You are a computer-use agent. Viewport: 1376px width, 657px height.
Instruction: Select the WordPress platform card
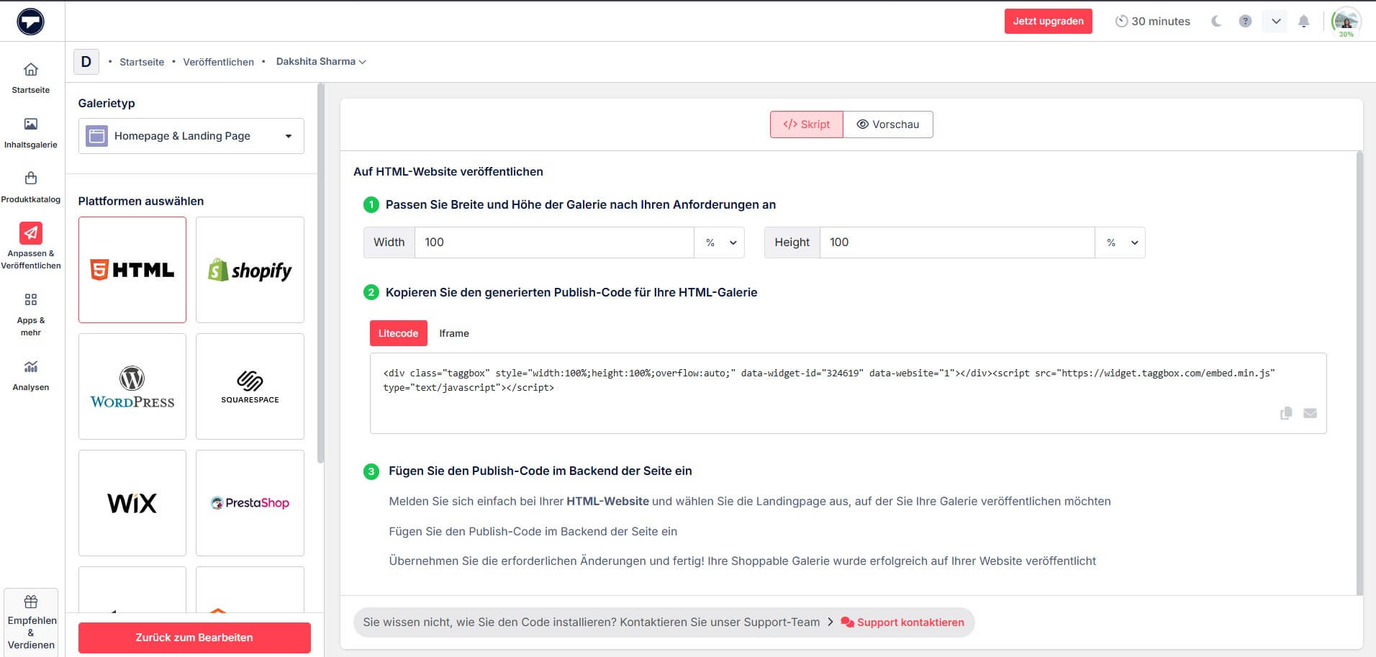[x=132, y=386]
